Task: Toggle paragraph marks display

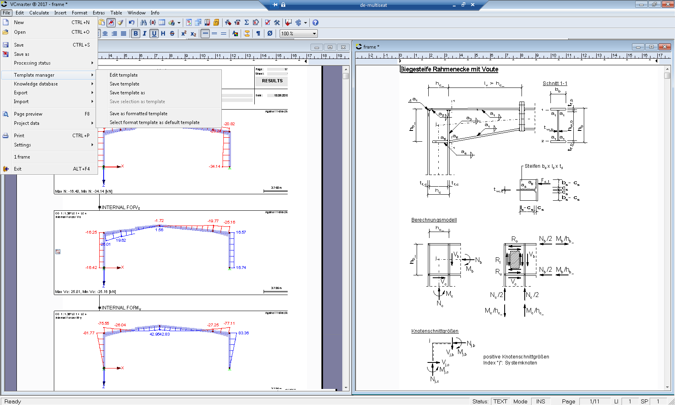Action: coord(258,33)
